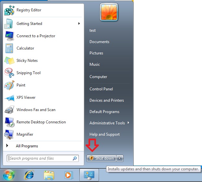Open Help and Support
202x182 pixels.
(104, 134)
